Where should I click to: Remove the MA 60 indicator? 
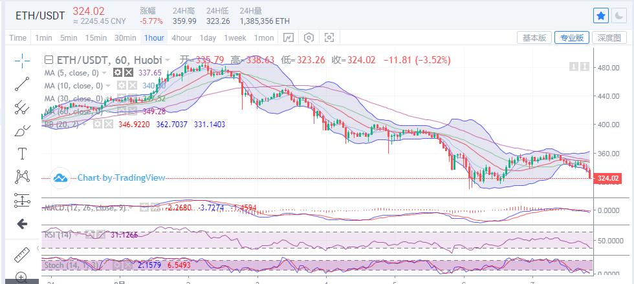[132, 111]
